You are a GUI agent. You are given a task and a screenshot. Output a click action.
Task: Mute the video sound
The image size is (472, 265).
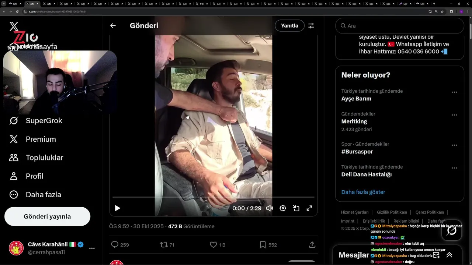coord(270,208)
